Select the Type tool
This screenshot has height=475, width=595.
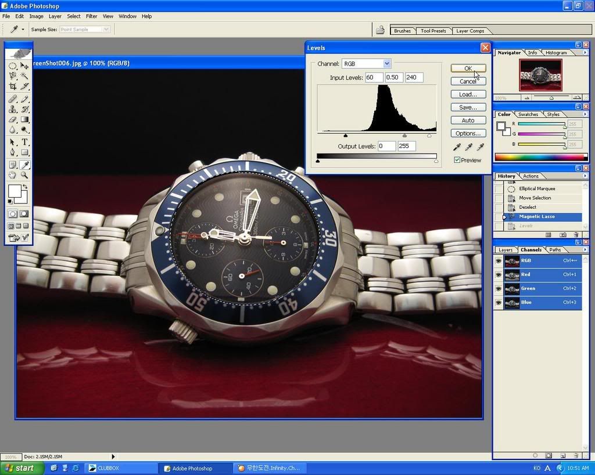[x=24, y=142]
